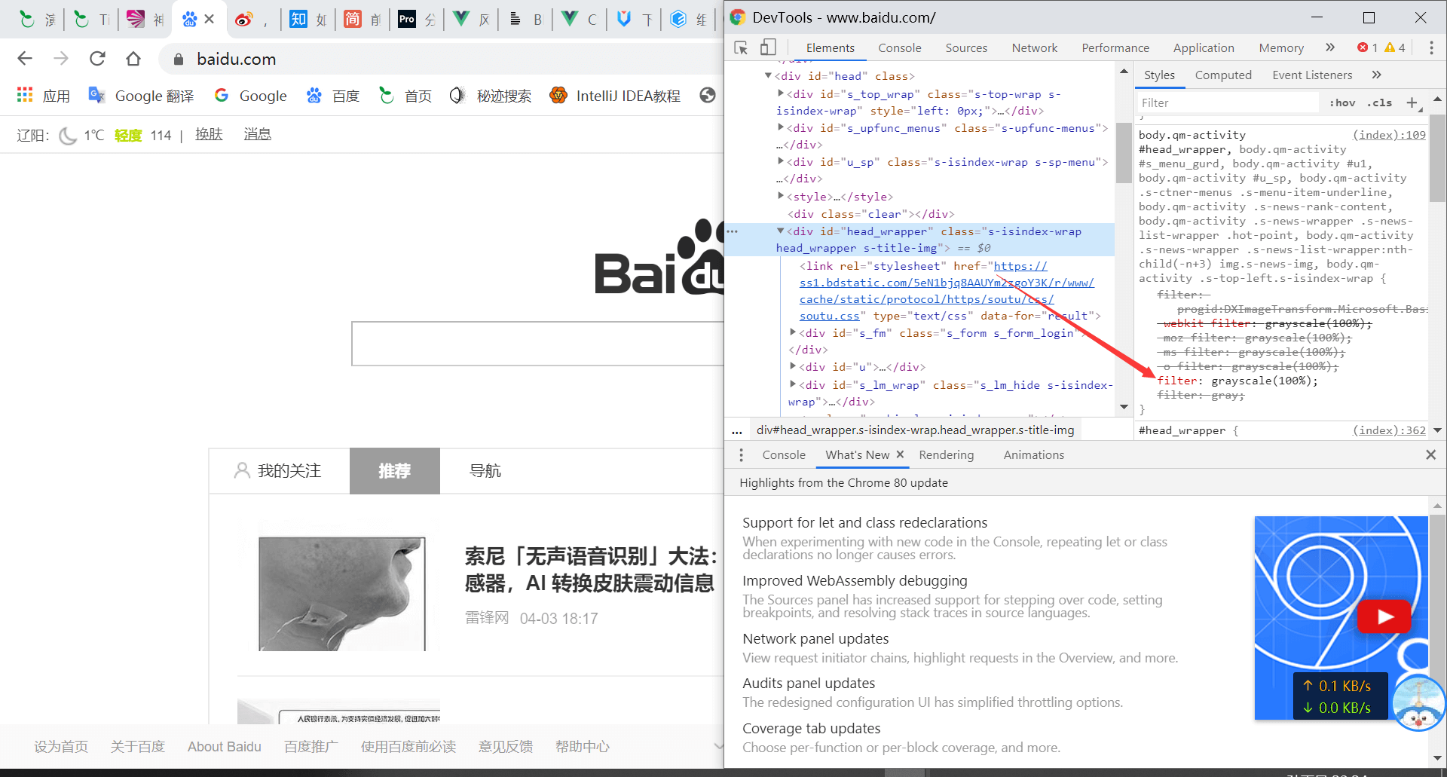Switch to the Zhihu 知 browser tab
Image resolution: width=1447 pixels, height=777 pixels.
298,20
